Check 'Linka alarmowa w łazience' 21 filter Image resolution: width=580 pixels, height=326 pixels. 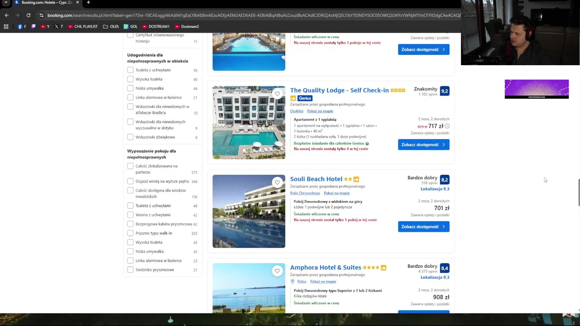pos(130,97)
